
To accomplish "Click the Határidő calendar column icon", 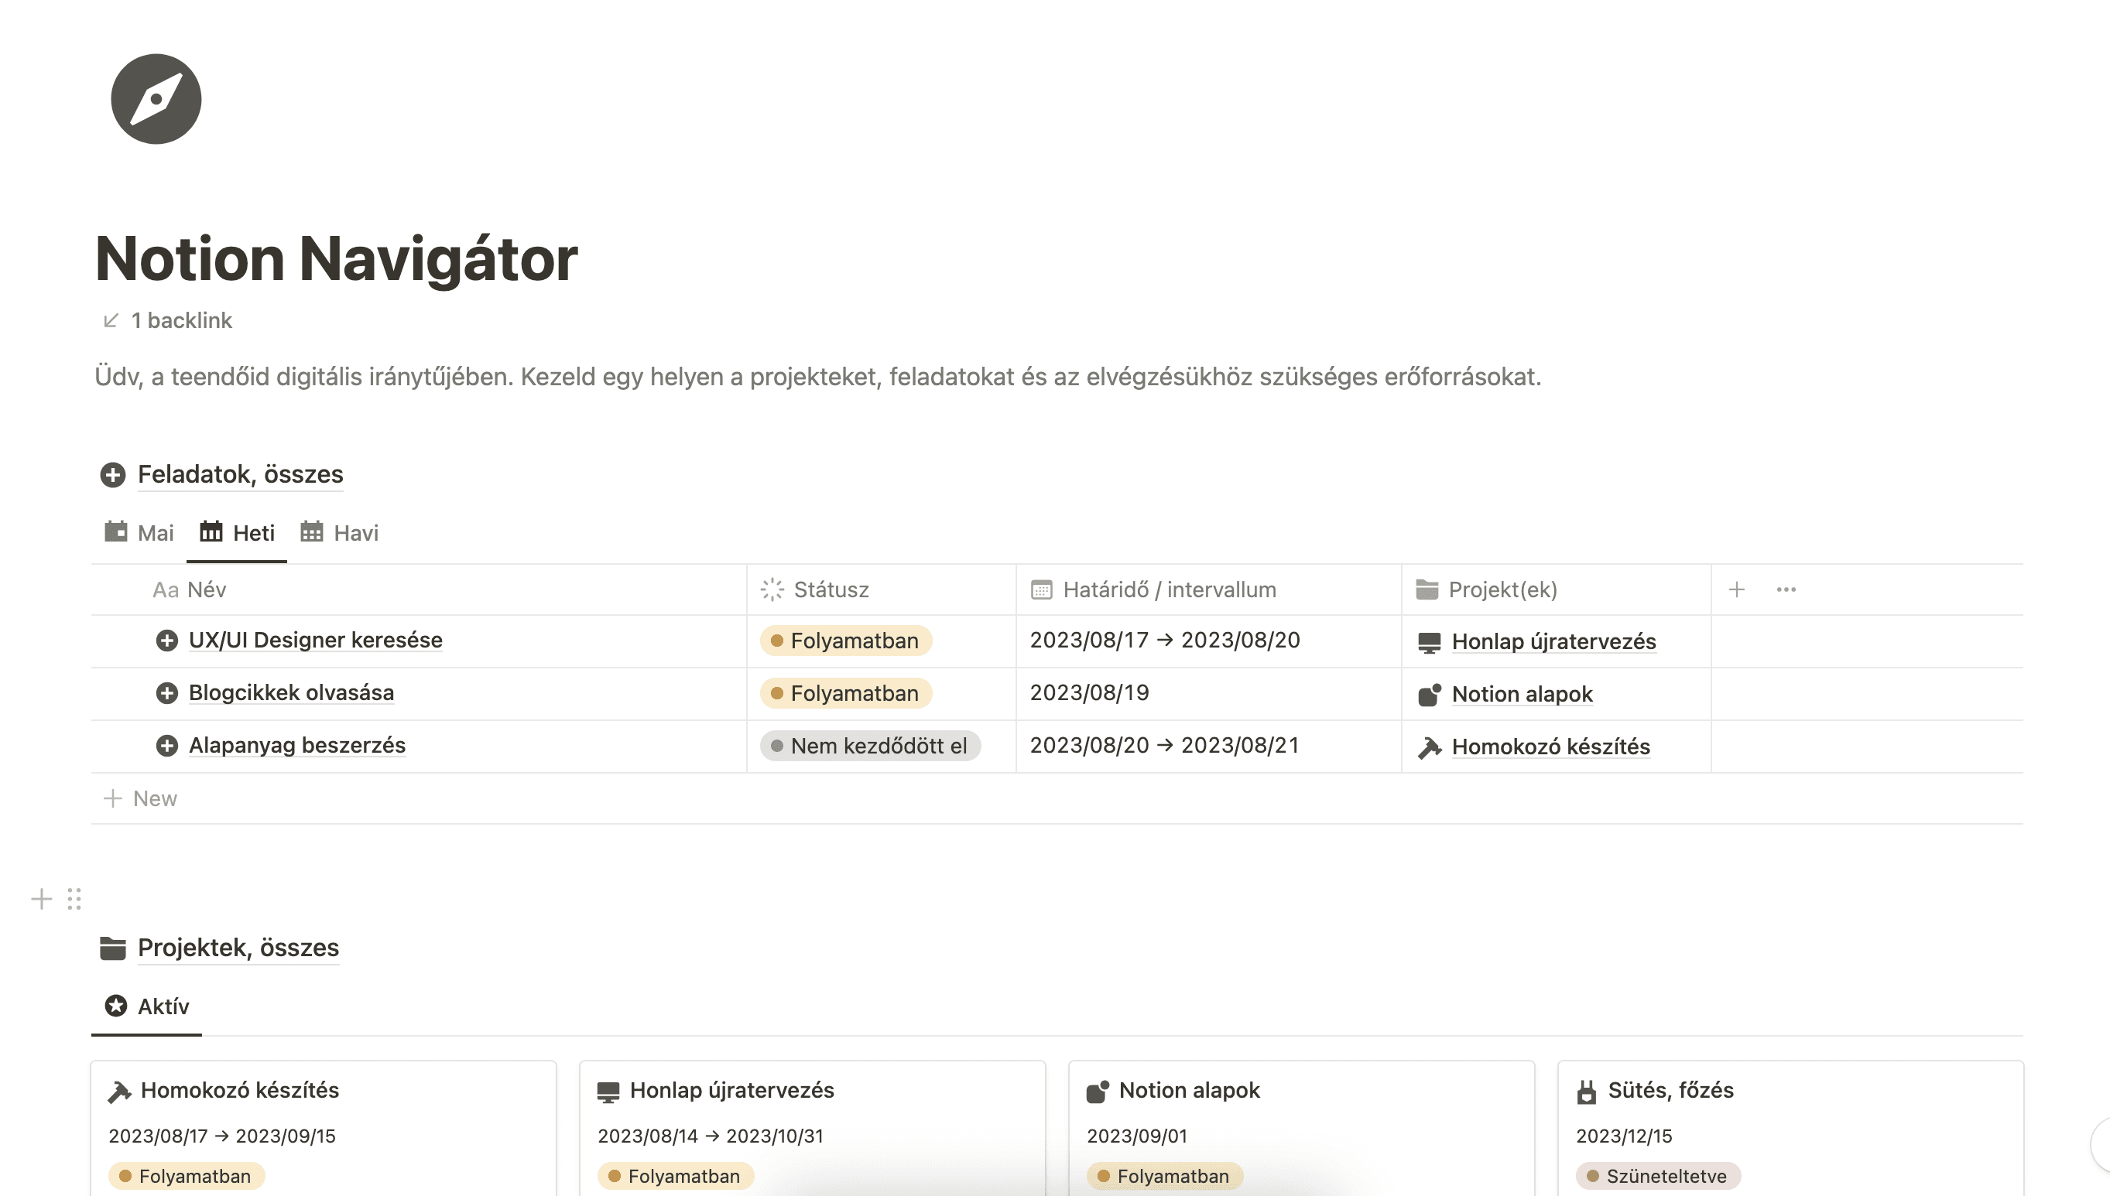I will [x=1042, y=589].
